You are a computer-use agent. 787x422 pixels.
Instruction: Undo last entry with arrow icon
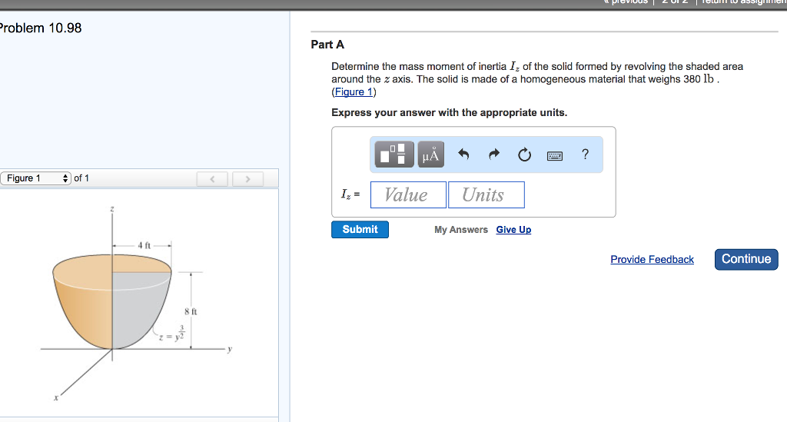463,154
